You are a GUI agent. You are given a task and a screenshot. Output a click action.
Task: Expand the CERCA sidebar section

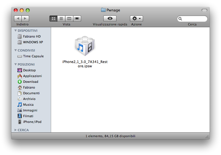tap(15, 130)
